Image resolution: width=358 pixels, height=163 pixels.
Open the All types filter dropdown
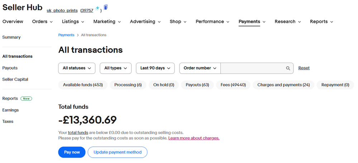pos(115,68)
